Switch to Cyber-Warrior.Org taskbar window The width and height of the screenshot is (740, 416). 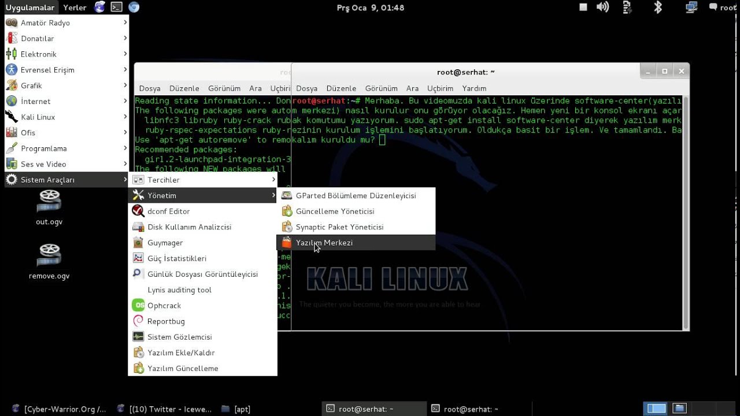pyautogui.click(x=59, y=408)
